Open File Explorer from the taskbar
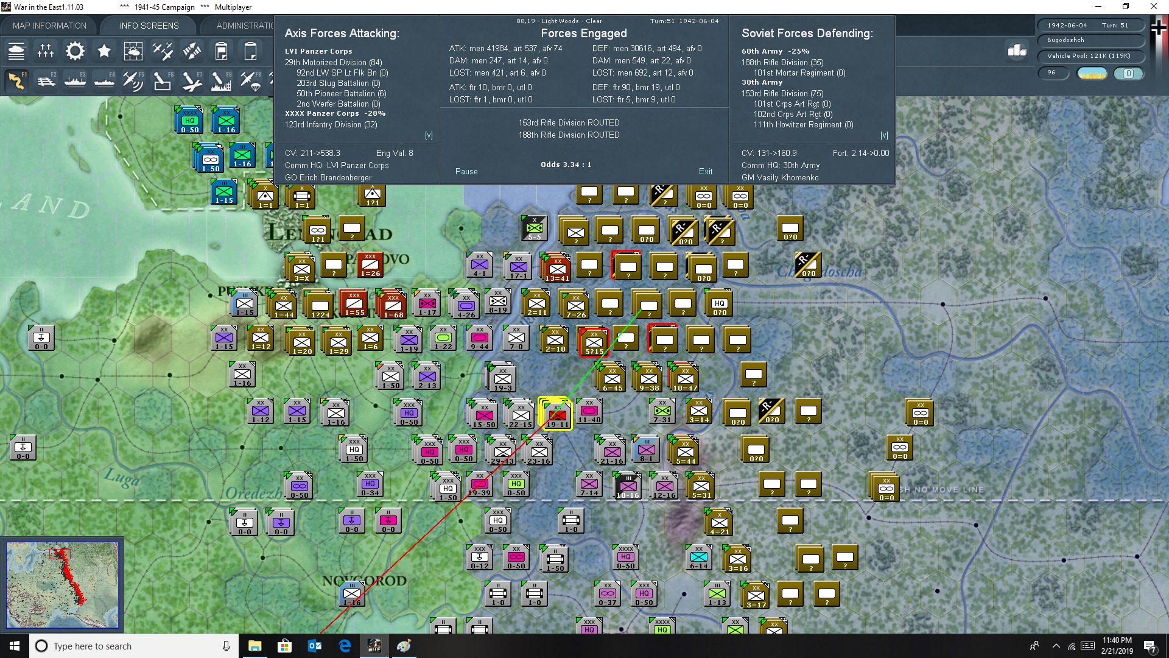Screen dimensions: 1169x658 255,646
